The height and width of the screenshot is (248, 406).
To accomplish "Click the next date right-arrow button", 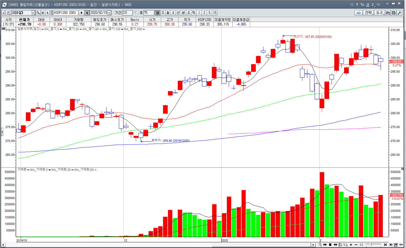I will (81, 13).
